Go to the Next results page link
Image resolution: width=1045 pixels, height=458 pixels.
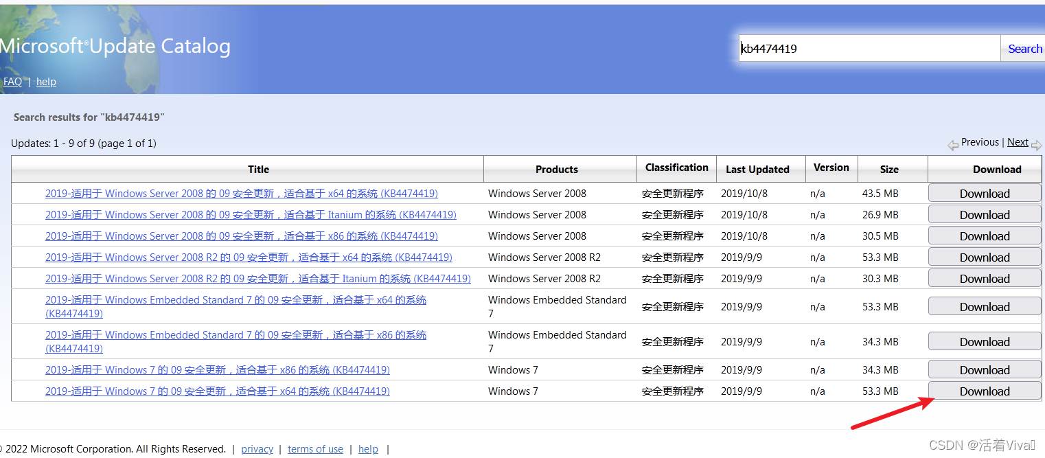click(x=1018, y=142)
